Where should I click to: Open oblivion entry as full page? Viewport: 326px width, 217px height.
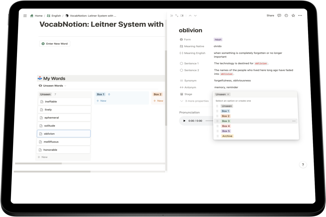[177, 16]
